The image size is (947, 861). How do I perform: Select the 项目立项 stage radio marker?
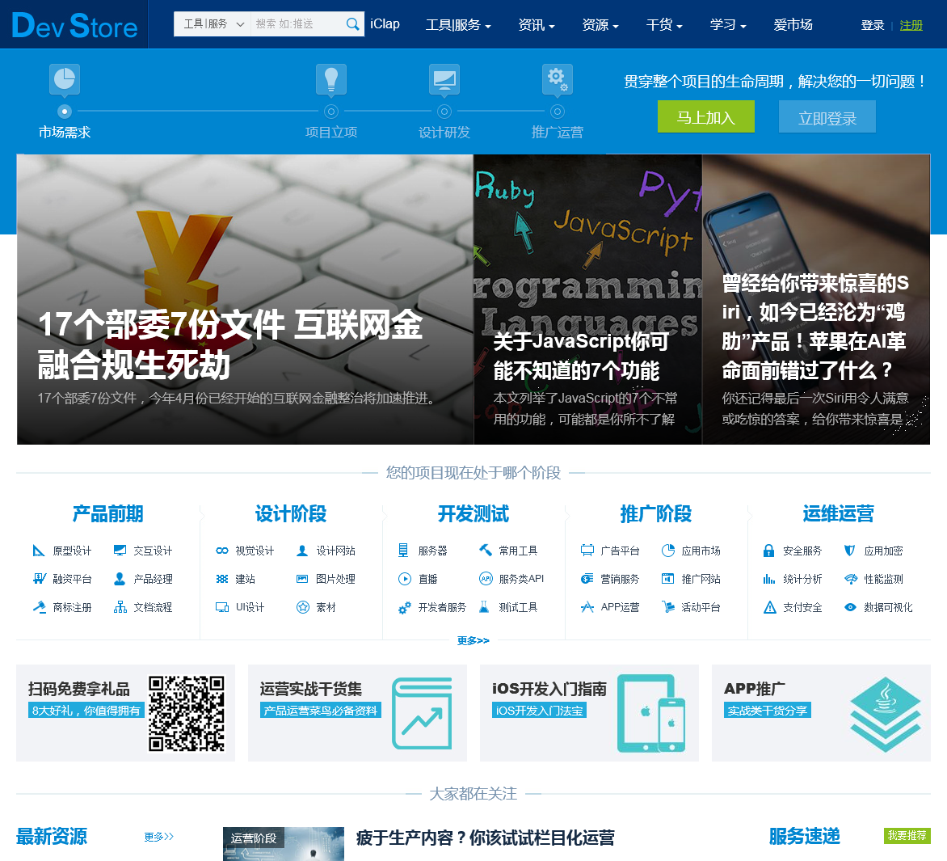coord(331,112)
